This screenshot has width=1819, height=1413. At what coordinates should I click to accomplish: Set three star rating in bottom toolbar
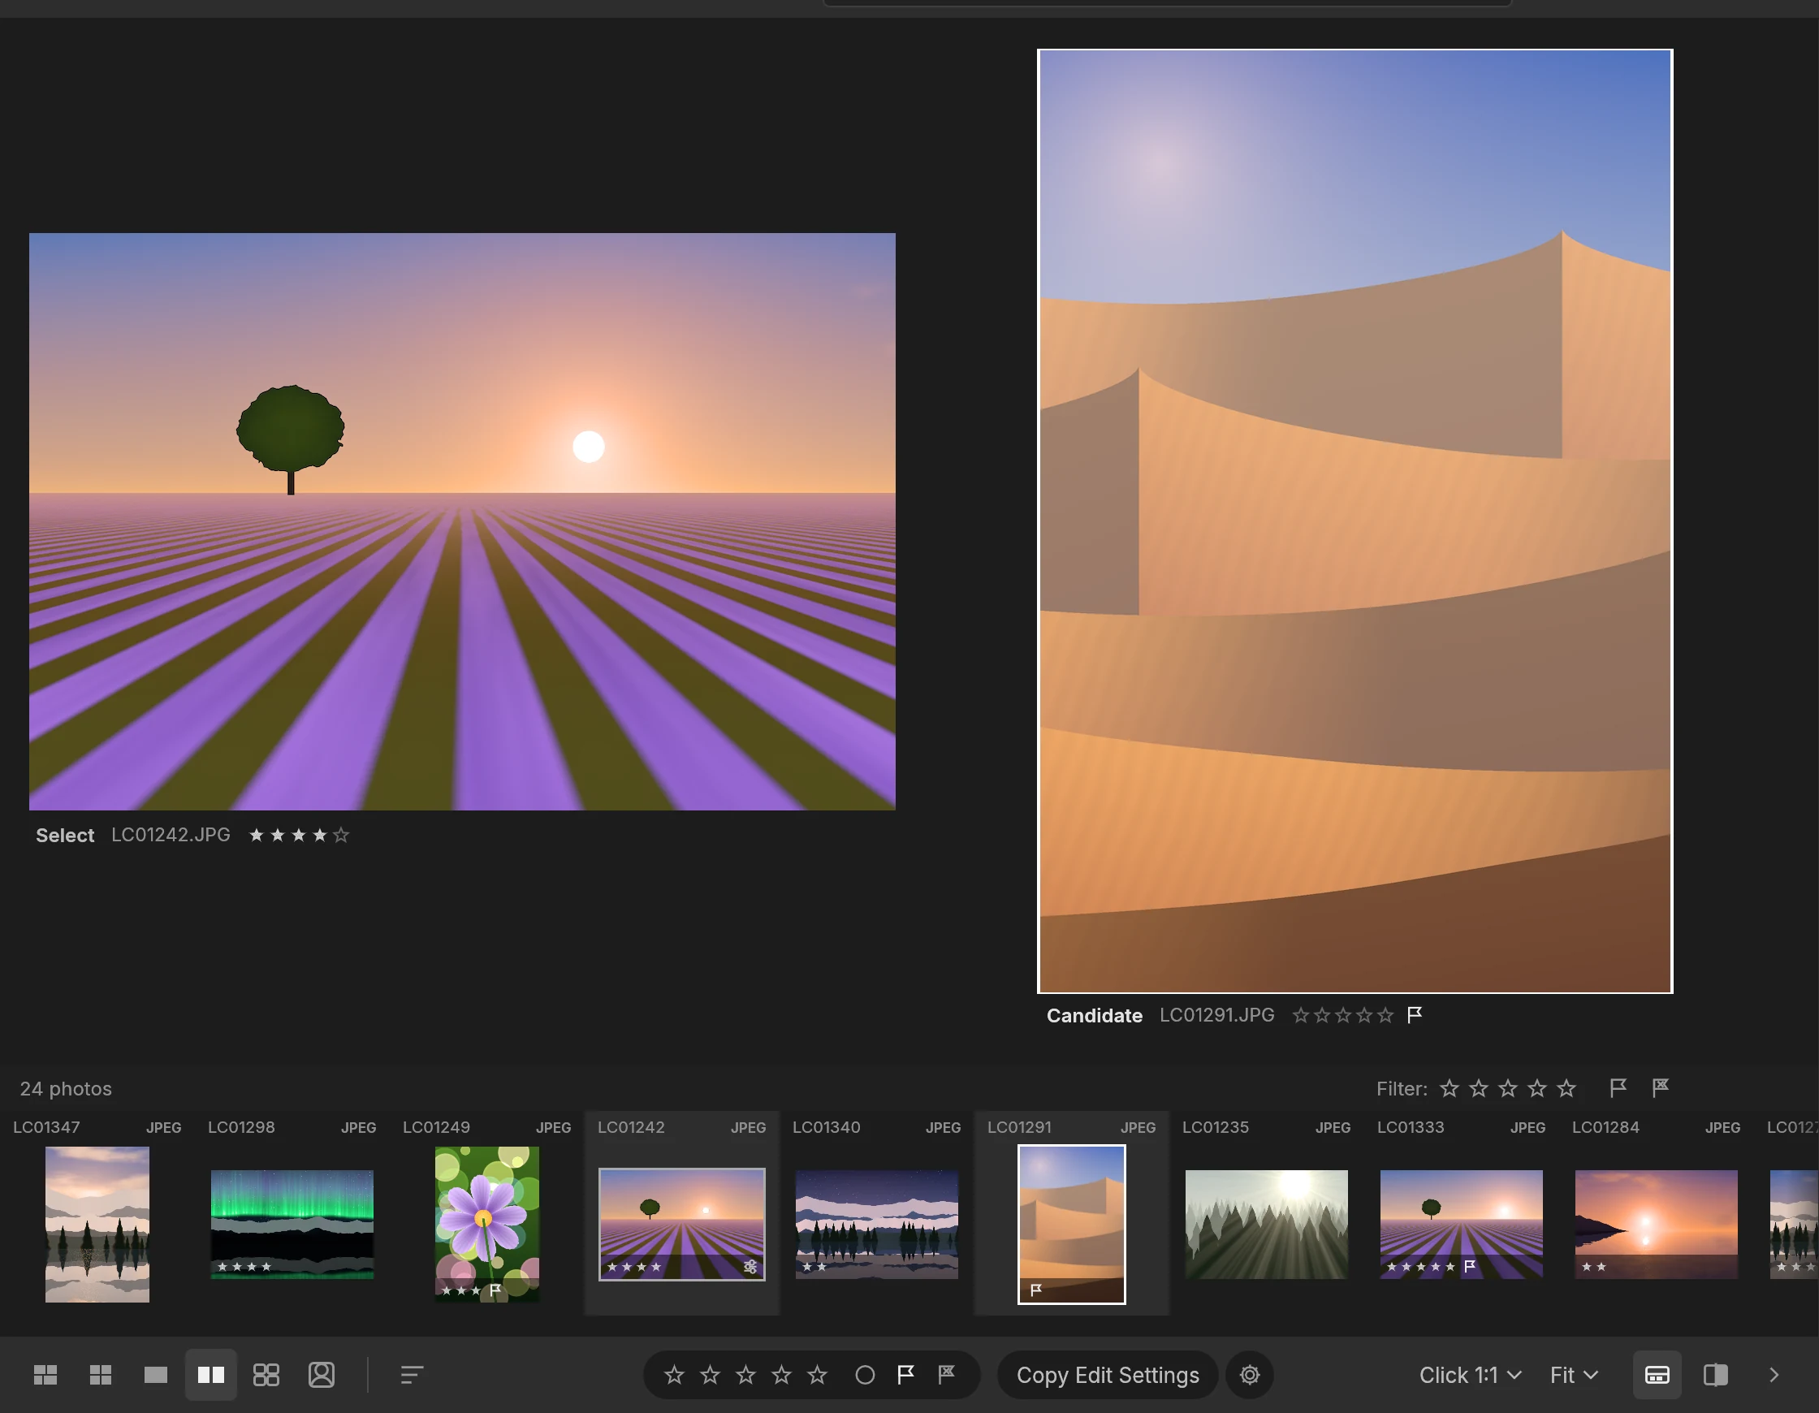pyautogui.click(x=745, y=1375)
